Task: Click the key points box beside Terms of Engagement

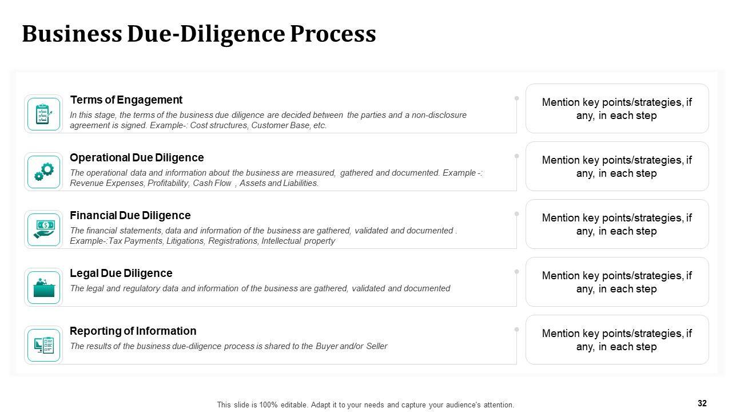Action: [x=616, y=109]
